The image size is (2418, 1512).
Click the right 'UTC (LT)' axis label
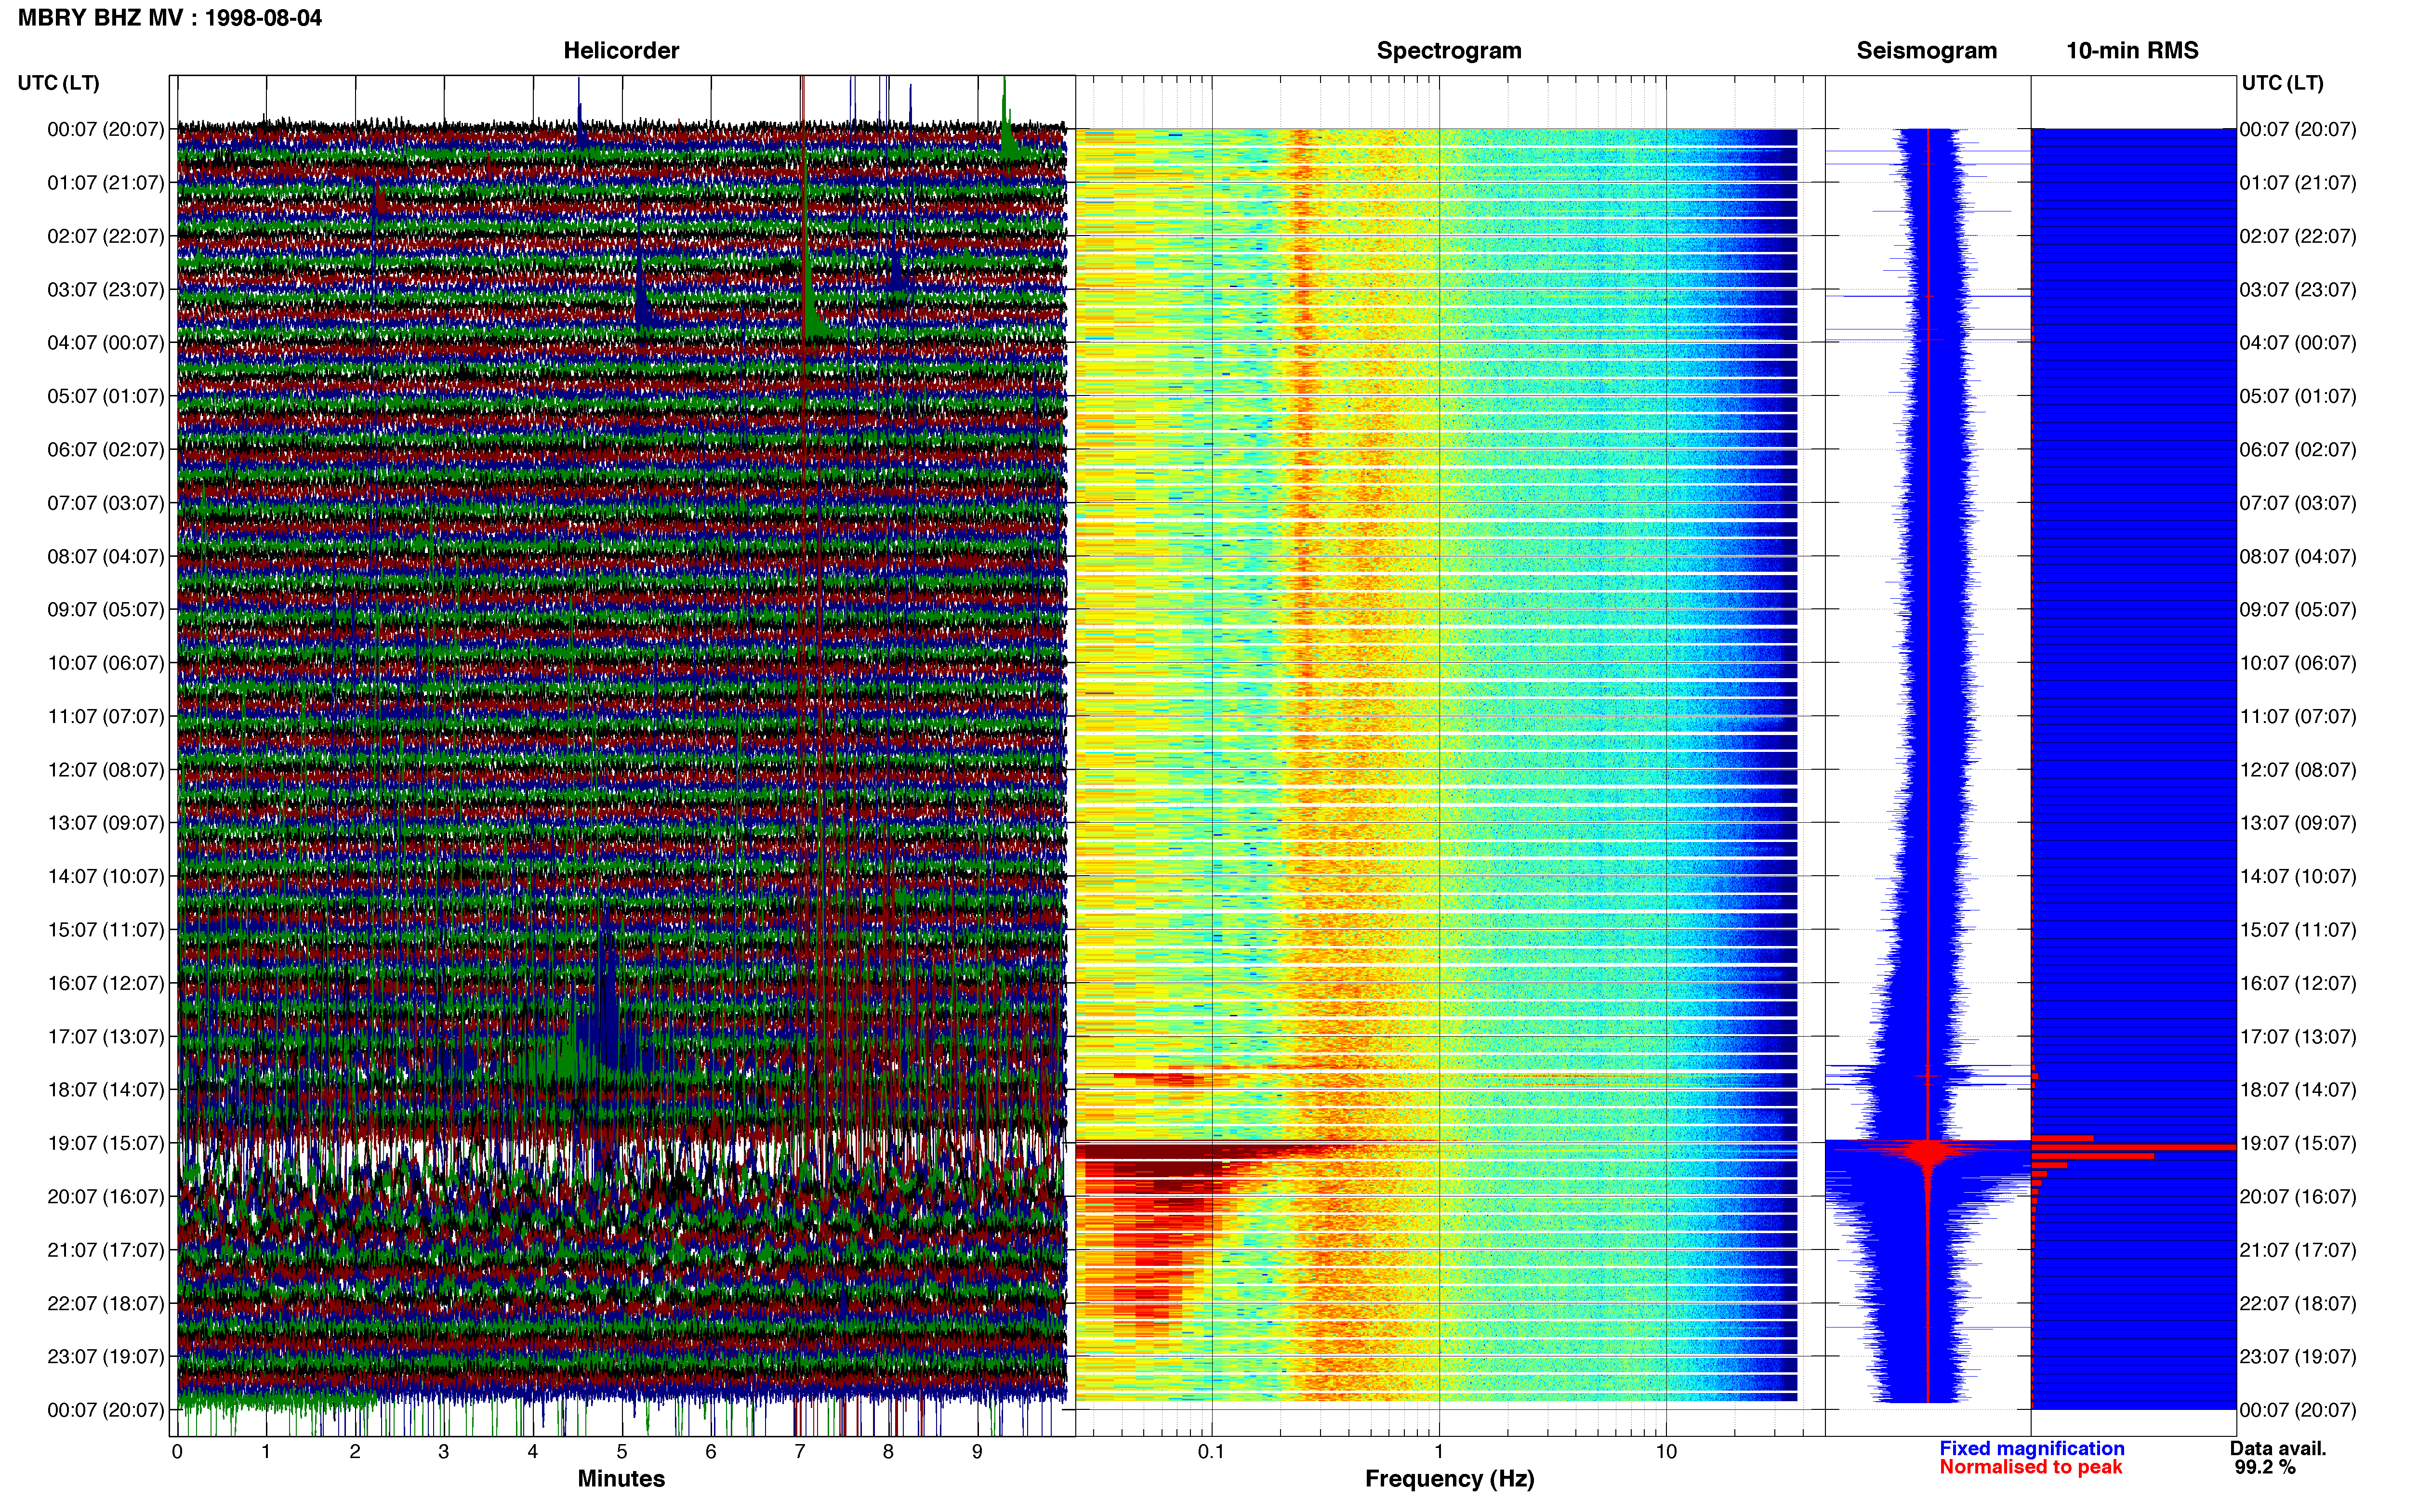[x=2282, y=83]
